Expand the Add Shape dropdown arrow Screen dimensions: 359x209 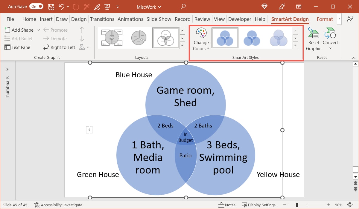click(x=39, y=30)
